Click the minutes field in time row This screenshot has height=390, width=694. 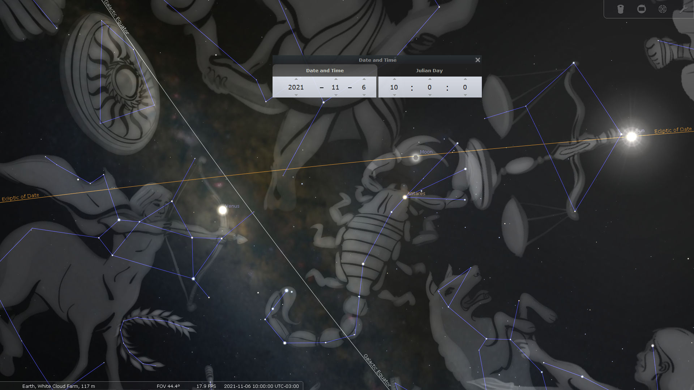(x=429, y=87)
